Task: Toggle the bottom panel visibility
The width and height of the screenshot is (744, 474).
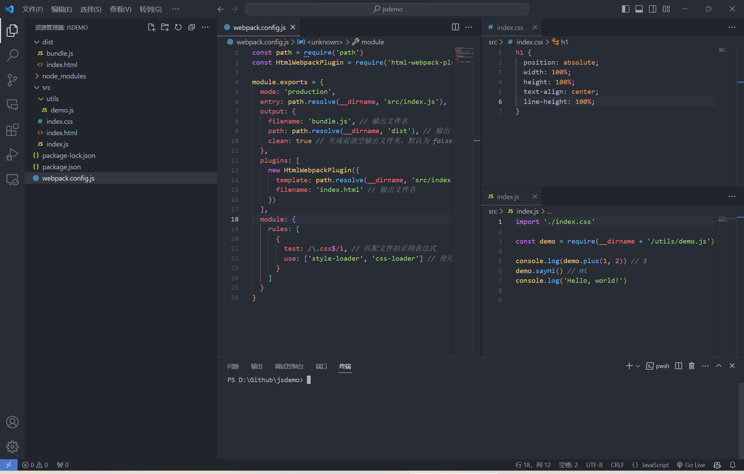Action: point(639,9)
